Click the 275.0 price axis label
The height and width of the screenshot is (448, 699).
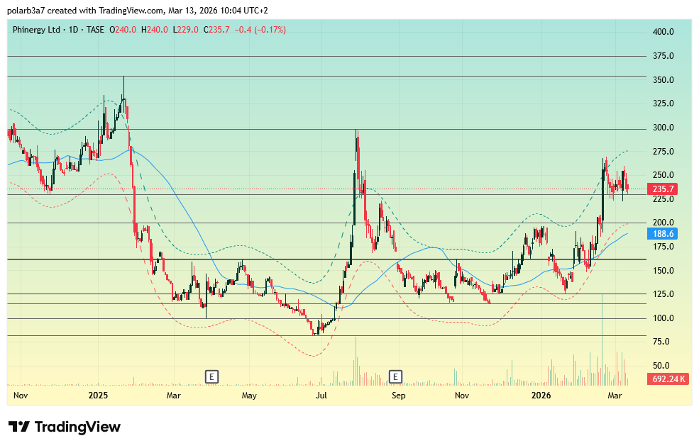tap(663, 152)
